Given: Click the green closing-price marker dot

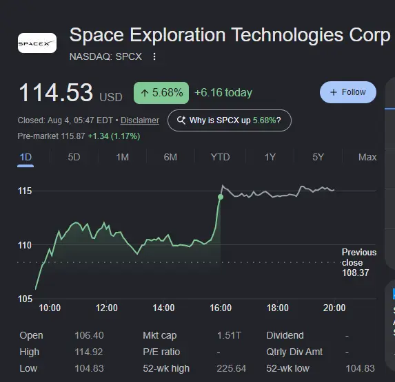Looking at the screenshot, I should click(221, 197).
